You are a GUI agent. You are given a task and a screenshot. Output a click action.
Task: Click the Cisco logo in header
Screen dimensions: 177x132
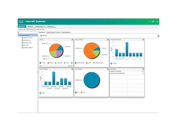tap(21, 21)
